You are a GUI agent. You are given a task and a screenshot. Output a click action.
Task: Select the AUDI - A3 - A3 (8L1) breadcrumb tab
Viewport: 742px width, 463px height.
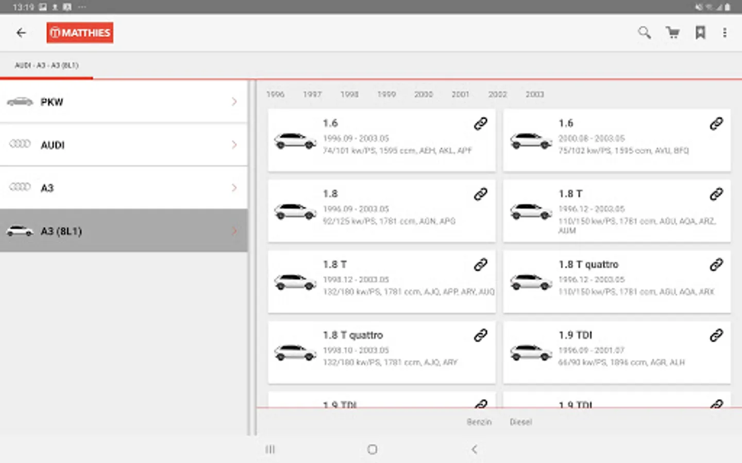pos(46,65)
